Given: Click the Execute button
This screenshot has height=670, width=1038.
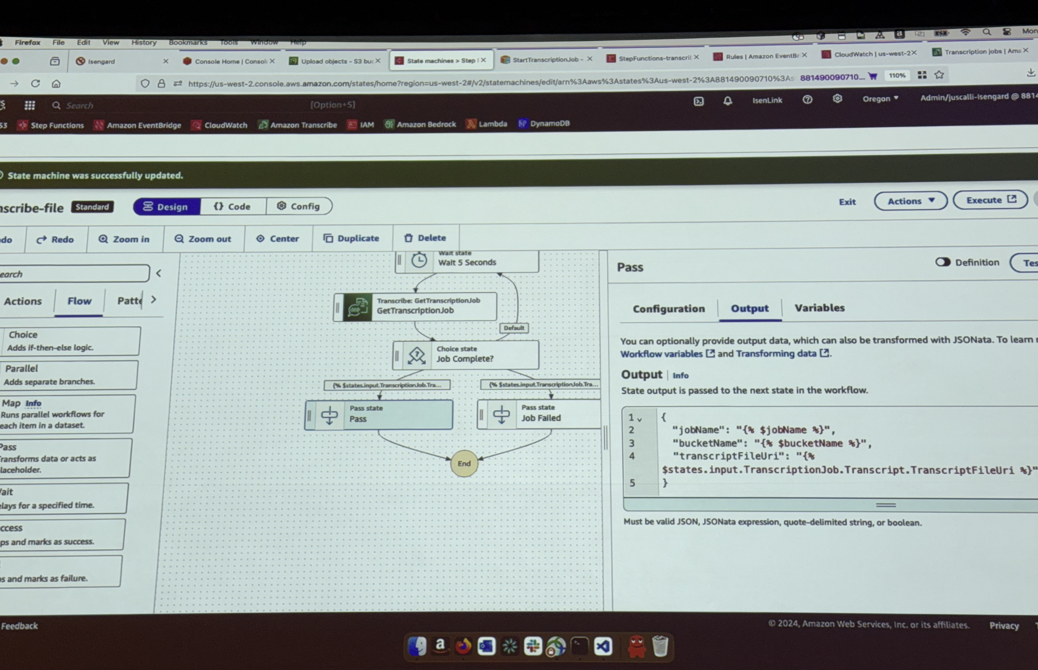Looking at the screenshot, I should pyautogui.click(x=990, y=200).
